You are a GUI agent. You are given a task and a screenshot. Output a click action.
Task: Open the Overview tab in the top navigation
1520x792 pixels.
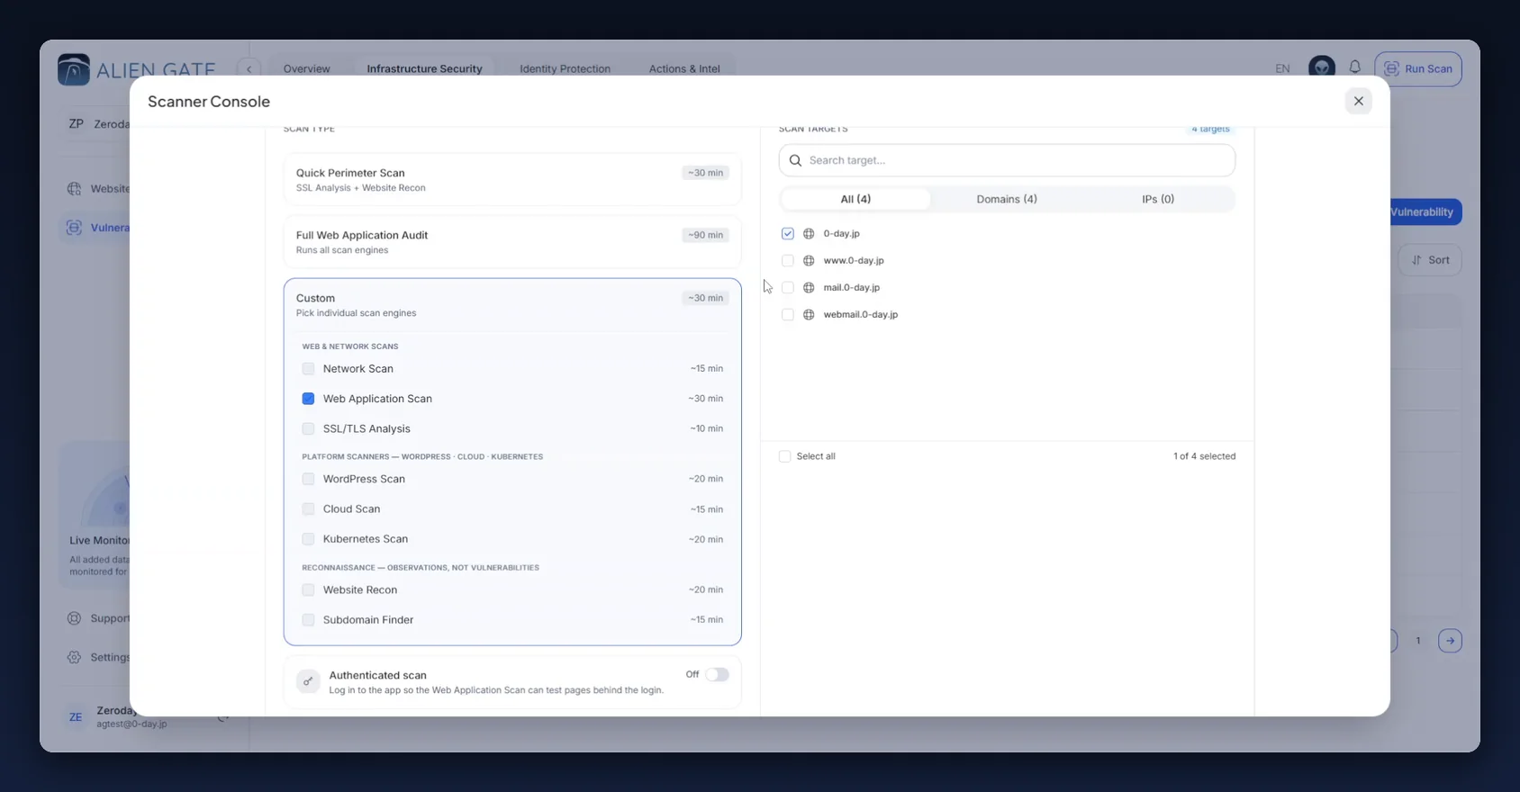[x=306, y=68]
